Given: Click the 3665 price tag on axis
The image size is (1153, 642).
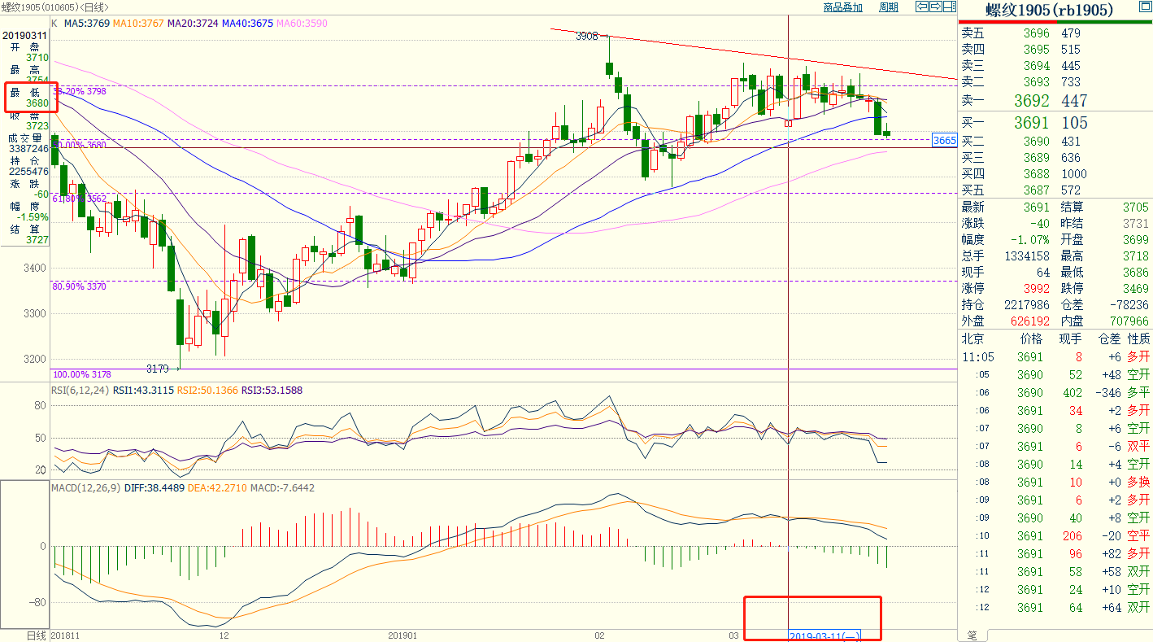Looking at the screenshot, I should (944, 141).
